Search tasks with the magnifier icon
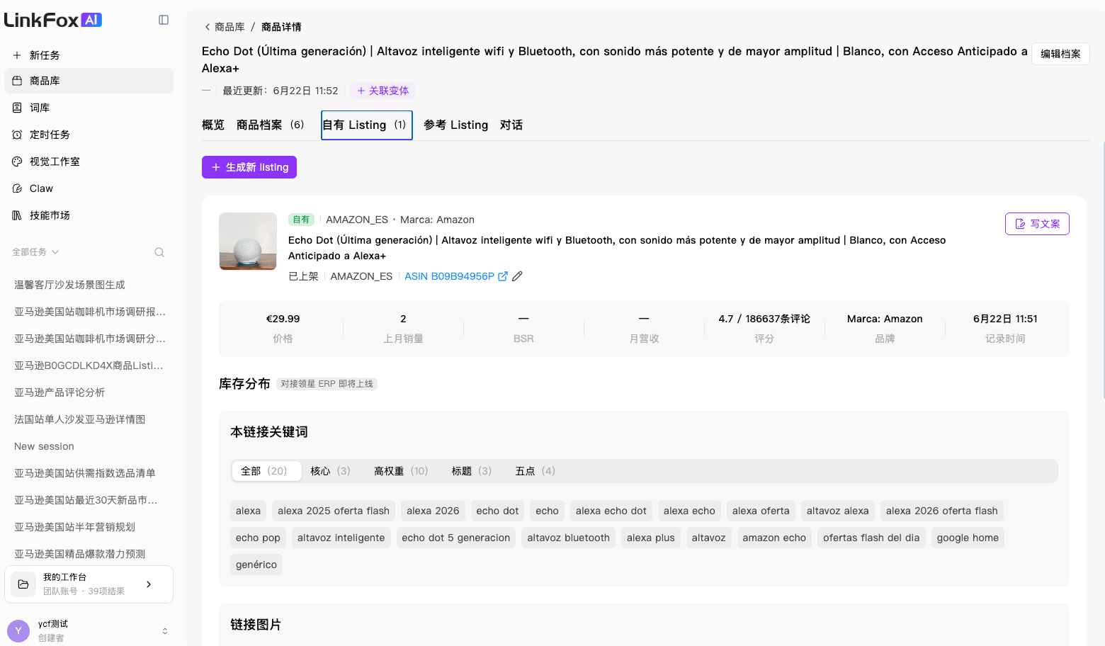Image resolution: width=1105 pixels, height=646 pixels. coord(159,252)
